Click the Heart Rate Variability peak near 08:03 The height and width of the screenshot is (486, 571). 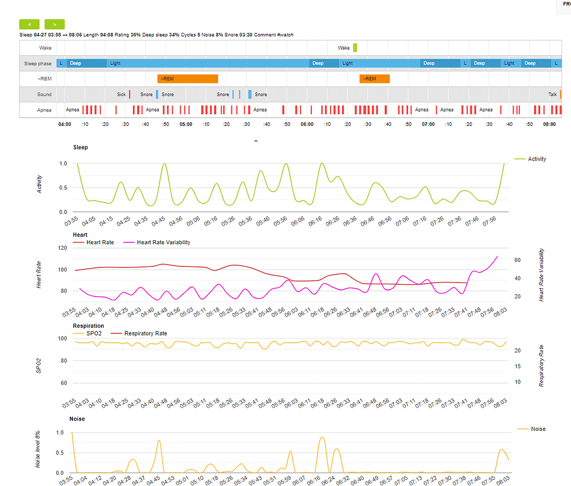[x=497, y=256]
